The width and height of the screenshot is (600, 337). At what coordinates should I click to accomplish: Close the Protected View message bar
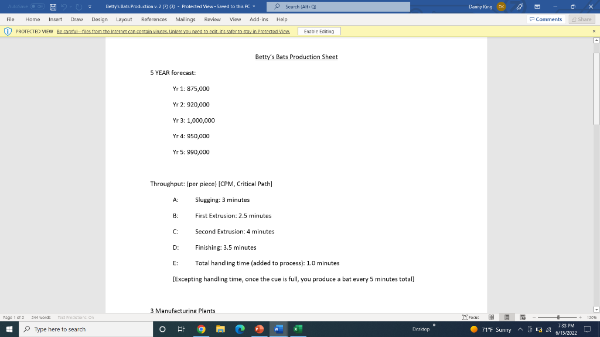tap(594, 32)
